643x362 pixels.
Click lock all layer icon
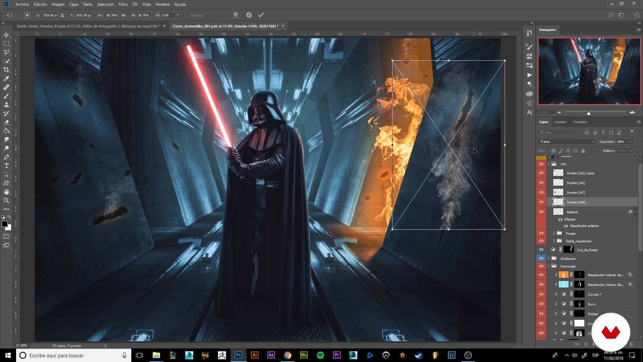(x=583, y=151)
